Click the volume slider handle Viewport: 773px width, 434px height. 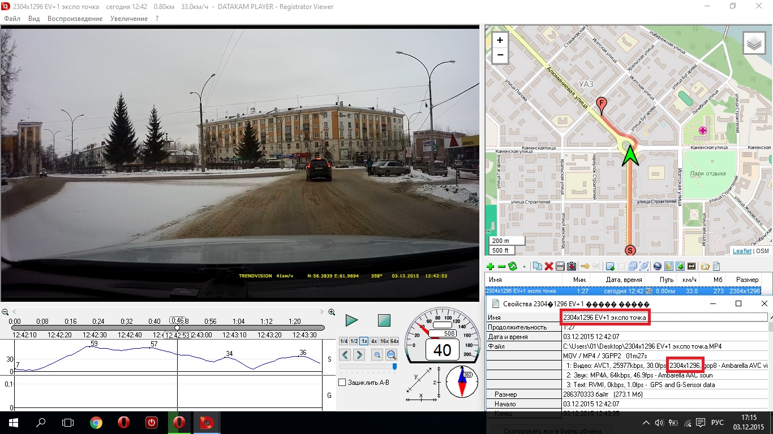tap(394, 367)
